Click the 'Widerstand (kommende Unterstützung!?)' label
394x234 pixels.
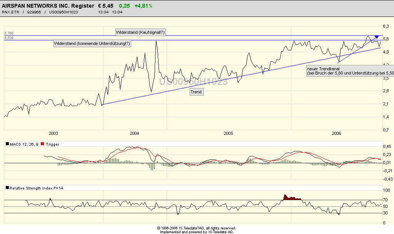point(92,44)
